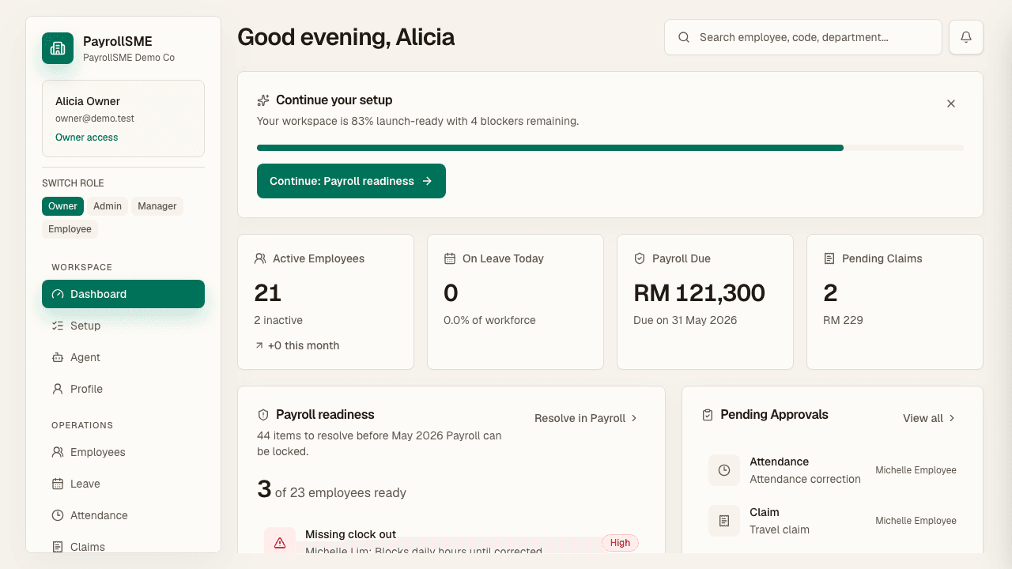
Task: Click the PayrollSME building logo icon
Action: 58,48
